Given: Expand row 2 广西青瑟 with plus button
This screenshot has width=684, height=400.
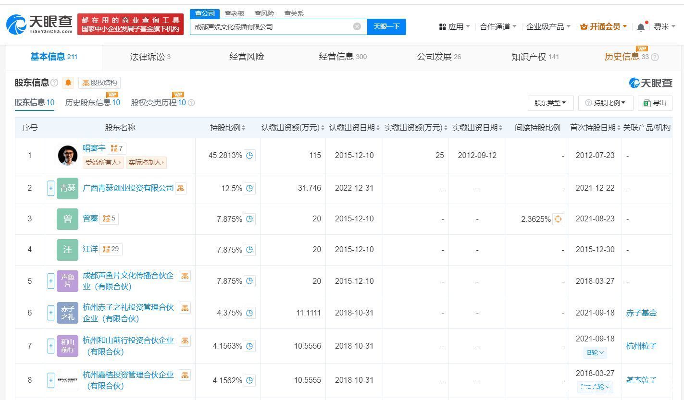Looking at the screenshot, I should (x=50, y=188).
